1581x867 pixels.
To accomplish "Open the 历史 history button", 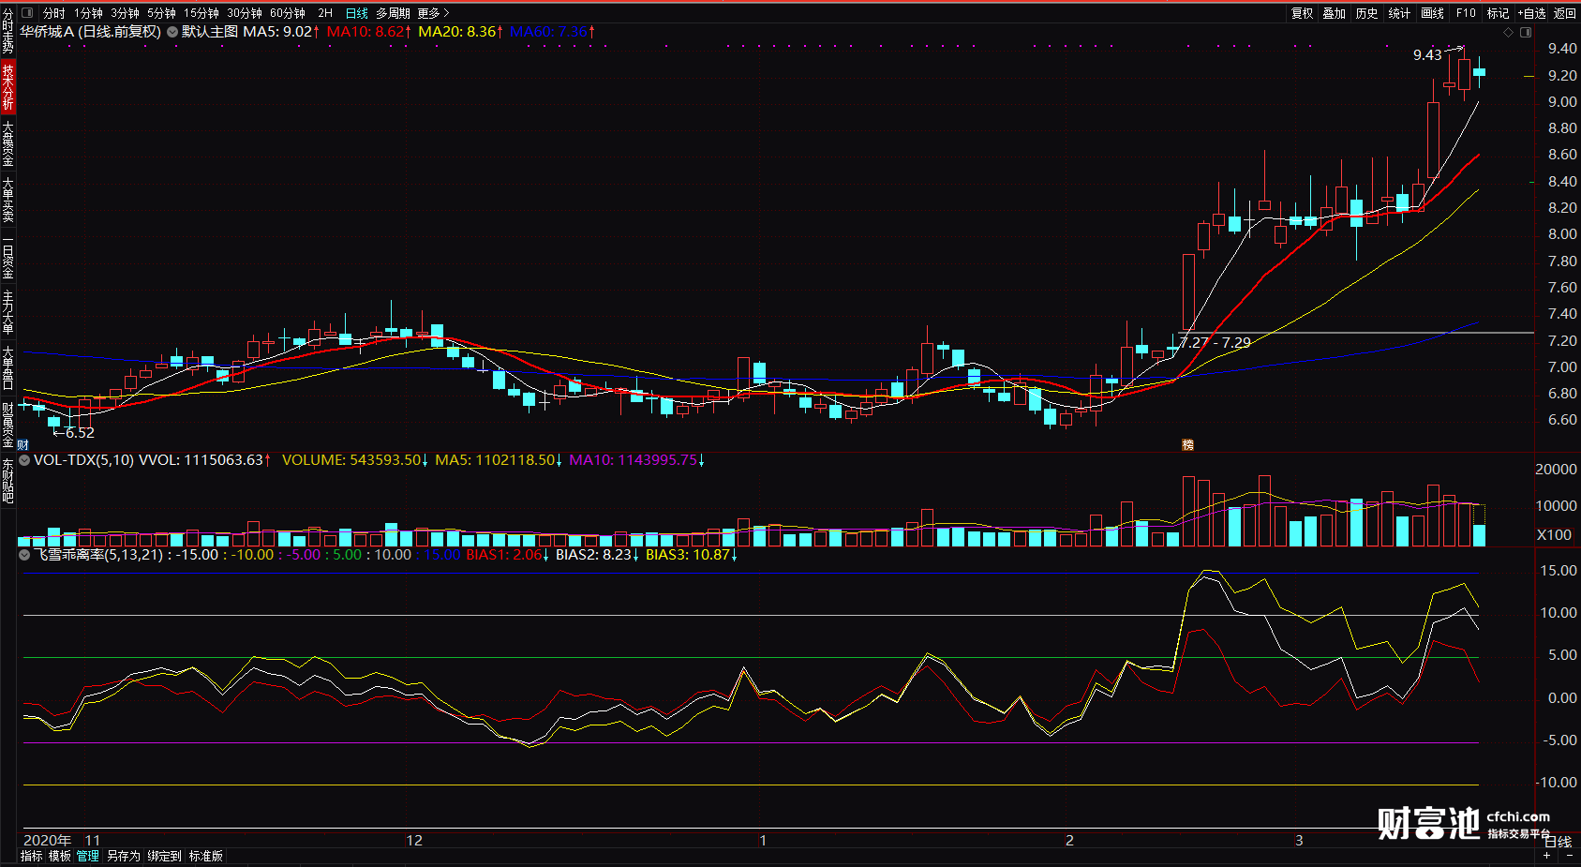I will (1367, 13).
